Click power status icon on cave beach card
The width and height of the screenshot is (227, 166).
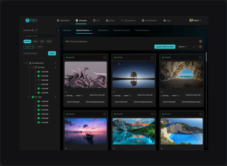click(163, 58)
